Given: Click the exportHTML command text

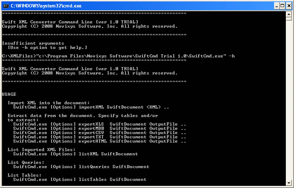Looking at the screenshot, I should (x=93, y=141).
